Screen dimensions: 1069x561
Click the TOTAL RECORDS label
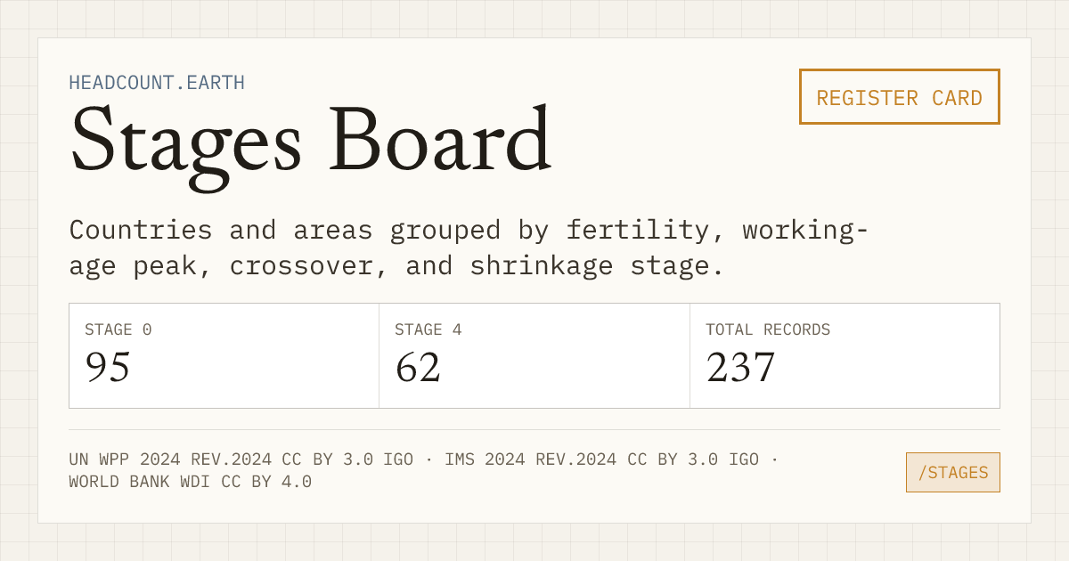pyautogui.click(x=768, y=329)
